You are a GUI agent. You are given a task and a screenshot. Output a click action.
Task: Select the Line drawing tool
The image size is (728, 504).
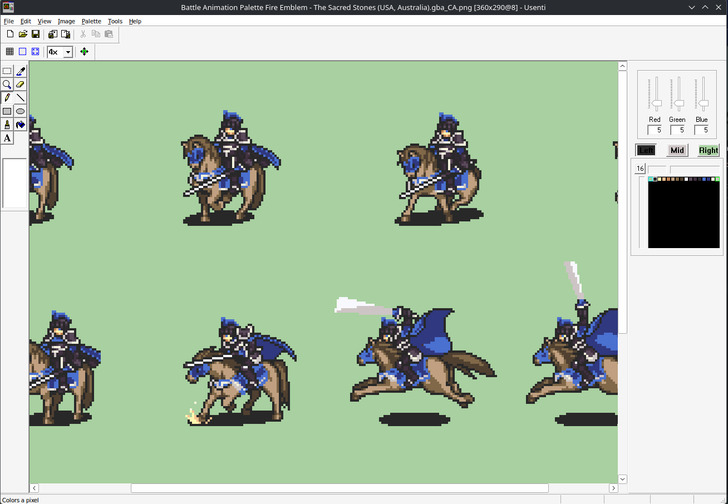tap(21, 98)
